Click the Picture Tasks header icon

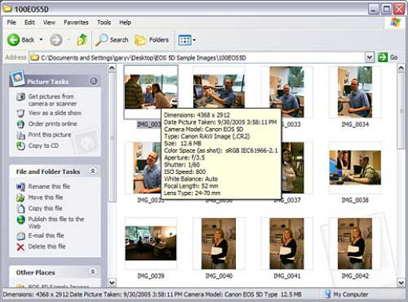click(x=18, y=78)
